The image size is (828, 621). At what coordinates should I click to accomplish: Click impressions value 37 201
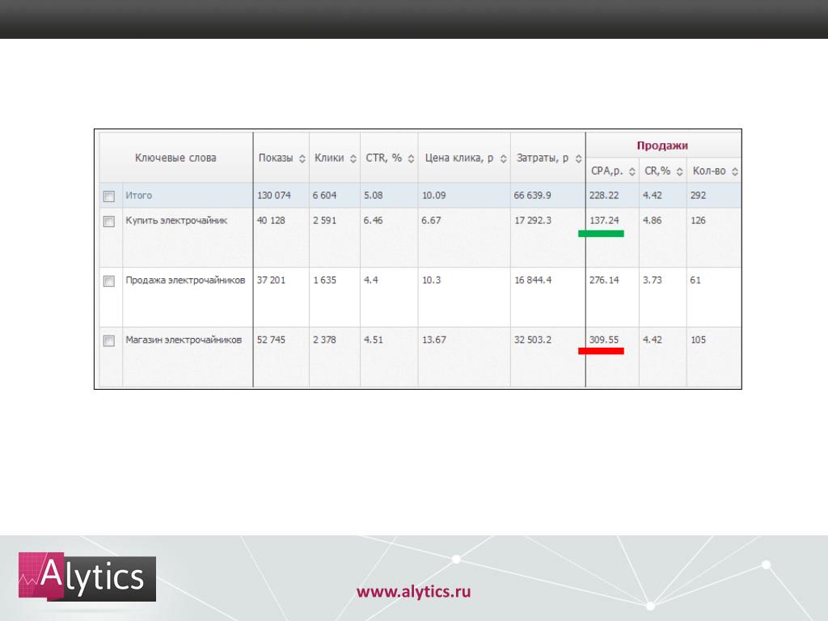pos(271,280)
